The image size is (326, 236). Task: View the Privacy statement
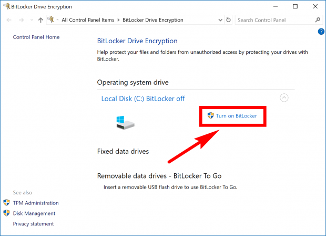pos(33,224)
